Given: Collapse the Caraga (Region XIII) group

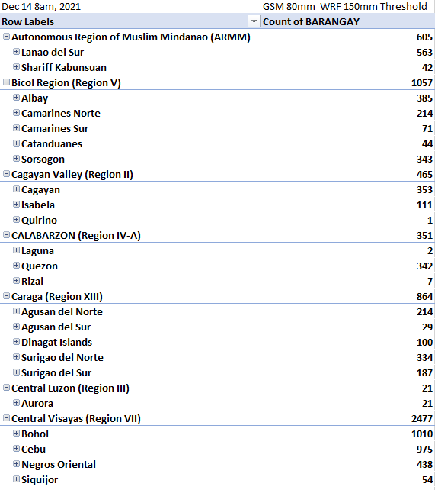Looking at the screenshot, I should (6, 296).
